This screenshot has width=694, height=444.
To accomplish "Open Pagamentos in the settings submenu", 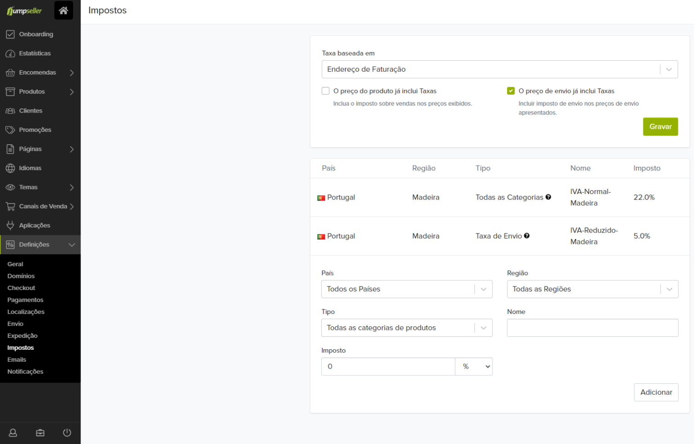I will 25,300.
